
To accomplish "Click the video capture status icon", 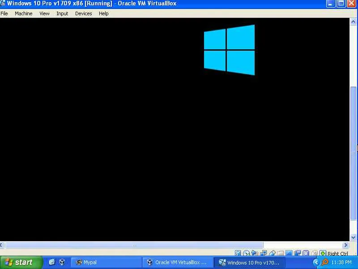I will [298, 253].
